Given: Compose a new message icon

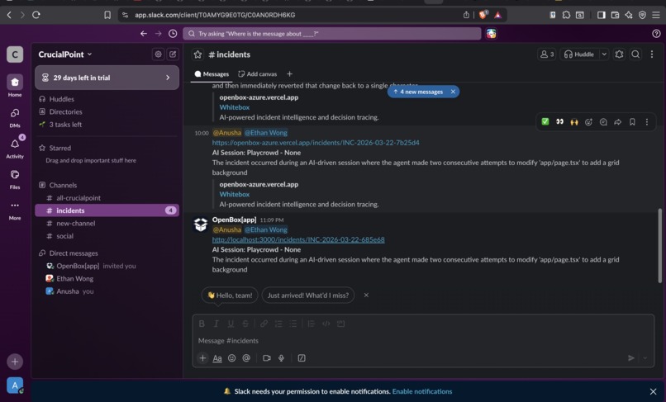Looking at the screenshot, I should click(x=173, y=54).
